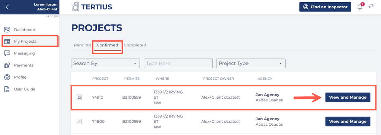Click the address in 74910 row
Viewport: 381px width, 135px height.
pos(168,98)
